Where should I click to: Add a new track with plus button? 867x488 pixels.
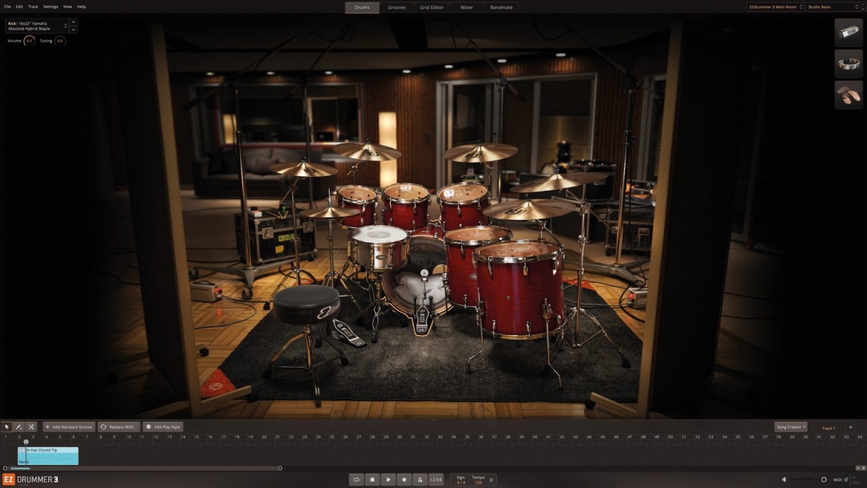click(x=850, y=427)
